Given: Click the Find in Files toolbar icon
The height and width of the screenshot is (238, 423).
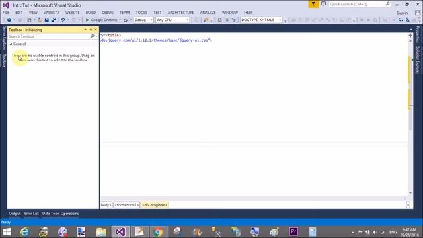Looking at the screenshot, I should 206,20.
